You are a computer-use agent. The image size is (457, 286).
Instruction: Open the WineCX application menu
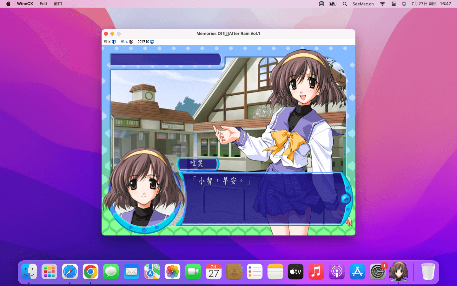point(25,4)
